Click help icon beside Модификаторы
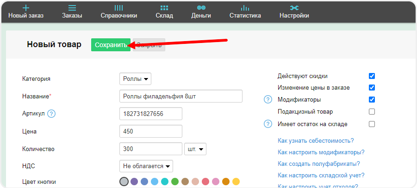Image resolution: width=417 pixels, height=188 pixels. pos(268,100)
